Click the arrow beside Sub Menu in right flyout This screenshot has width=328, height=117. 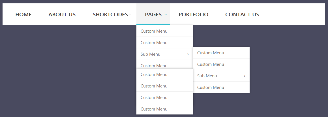point(245,76)
